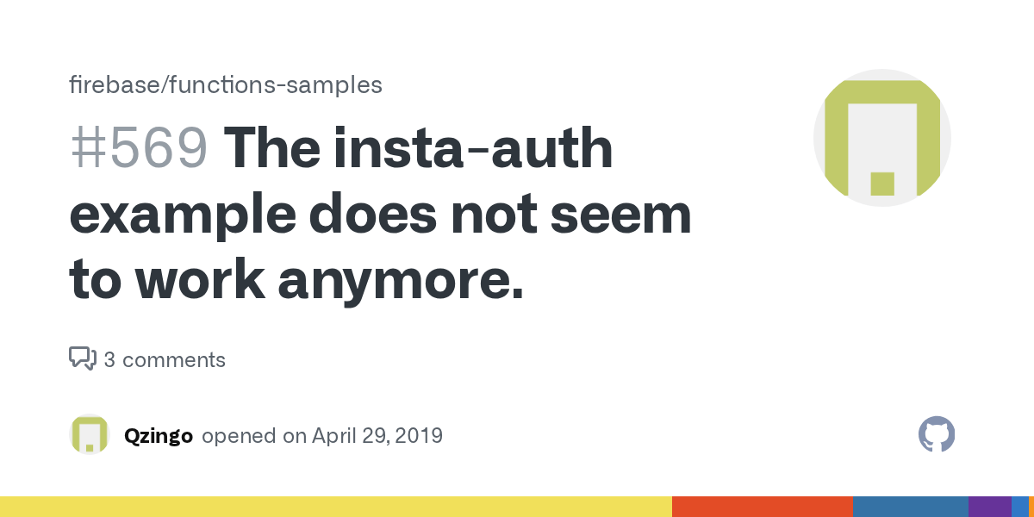The image size is (1034, 517).
Task: Click the small bright-blue segment after purple
Action: point(1019,507)
